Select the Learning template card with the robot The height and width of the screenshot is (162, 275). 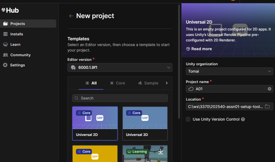pos(145,154)
